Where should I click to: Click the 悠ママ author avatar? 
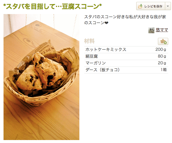pos(151,30)
